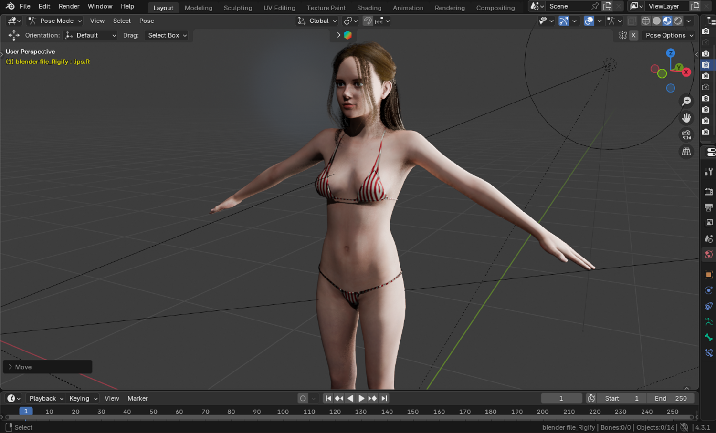
Task: Play the animation forward
Action: coord(361,398)
